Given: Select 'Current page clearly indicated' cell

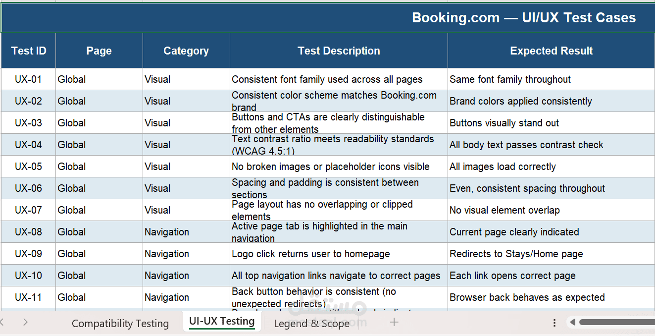Looking at the screenshot, I should 551,232.
